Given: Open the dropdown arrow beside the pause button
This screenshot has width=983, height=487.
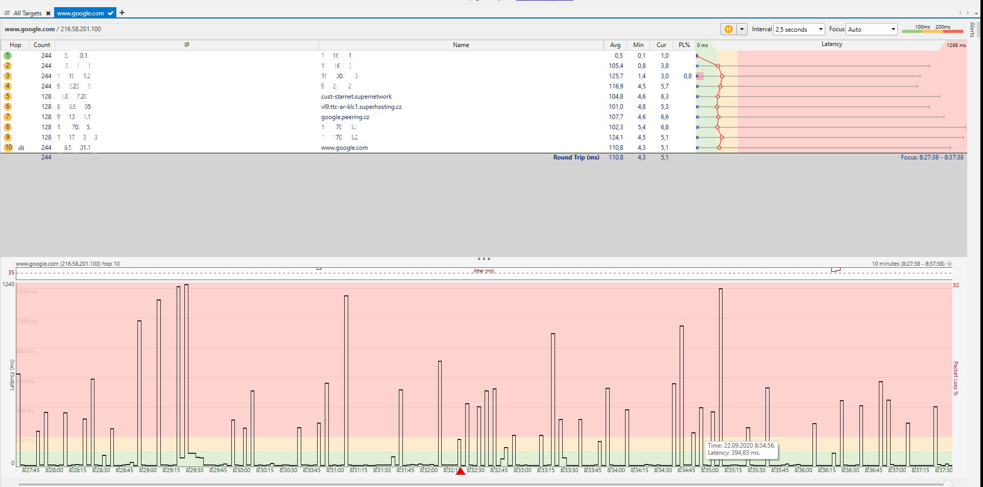Looking at the screenshot, I should tap(742, 30).
